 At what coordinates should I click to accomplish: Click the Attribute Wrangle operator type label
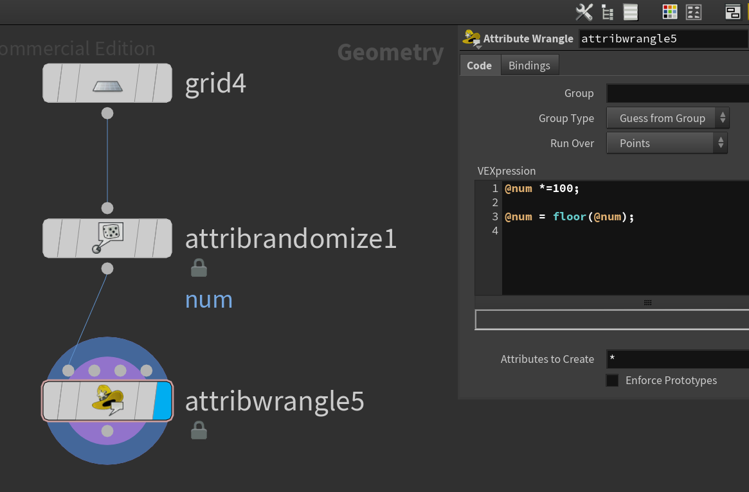coord(528,39)
